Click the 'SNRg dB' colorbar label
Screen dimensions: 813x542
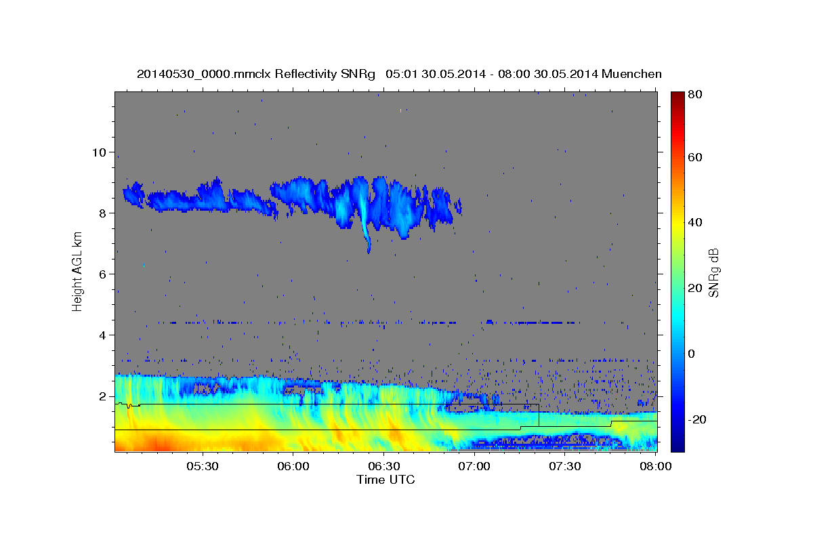pyautogui.click(x=713, y=272)
